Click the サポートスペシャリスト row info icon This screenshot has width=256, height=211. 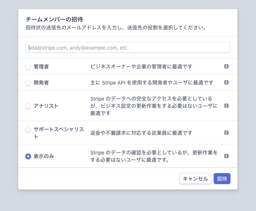(226, 133)
